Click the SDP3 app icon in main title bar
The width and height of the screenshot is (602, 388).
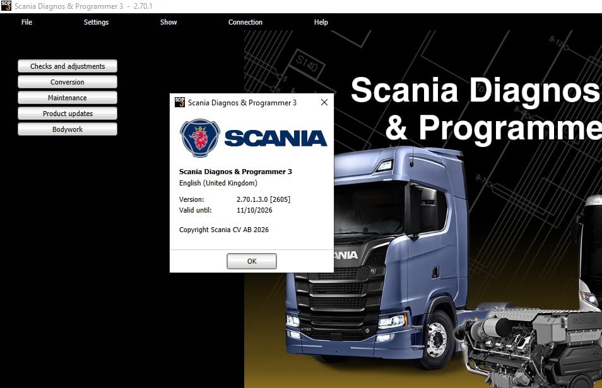pos(6,6)
